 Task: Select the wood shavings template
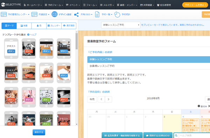11,97
